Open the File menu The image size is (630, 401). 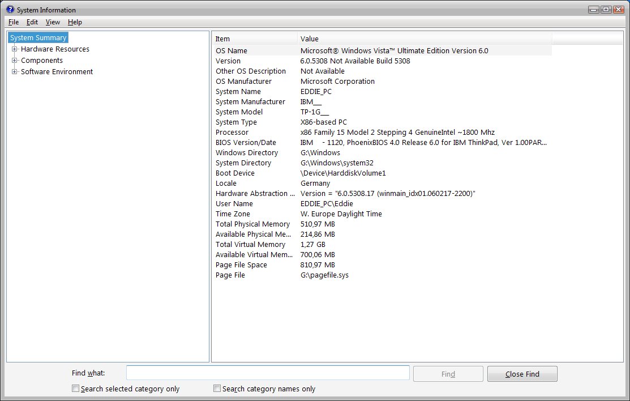13,22
